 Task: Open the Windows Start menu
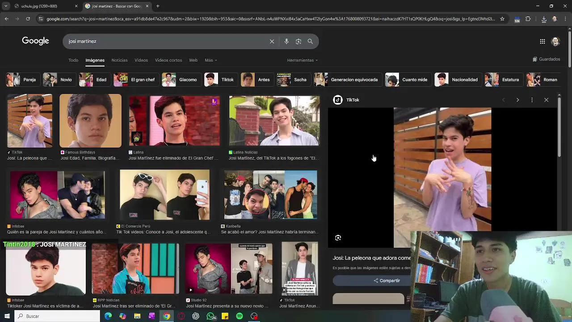click(x=7, y=316)
